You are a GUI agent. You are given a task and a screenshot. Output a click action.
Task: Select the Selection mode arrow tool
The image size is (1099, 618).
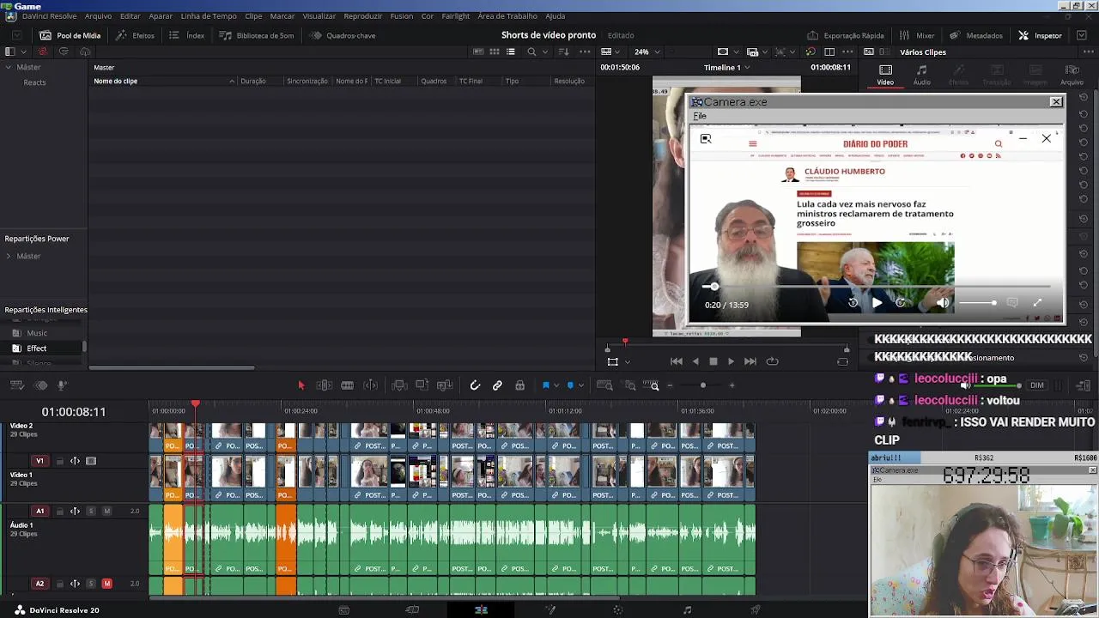click(x=301, y=385)
